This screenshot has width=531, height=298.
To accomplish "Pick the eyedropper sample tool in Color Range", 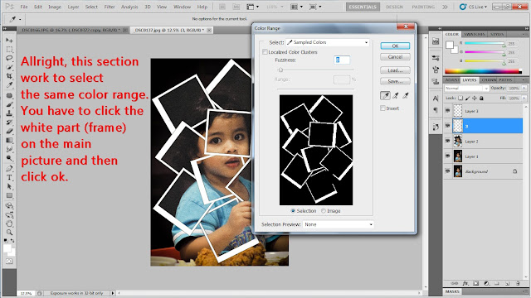I will (385, 96).
